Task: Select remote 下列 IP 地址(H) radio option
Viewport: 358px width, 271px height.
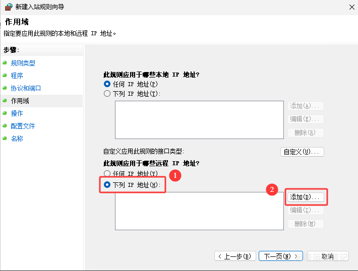Action: 107,185
